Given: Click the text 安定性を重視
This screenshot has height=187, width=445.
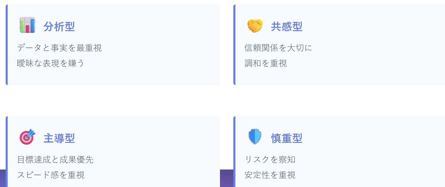Looking at the screenshot, I should (x=270, y=175).
